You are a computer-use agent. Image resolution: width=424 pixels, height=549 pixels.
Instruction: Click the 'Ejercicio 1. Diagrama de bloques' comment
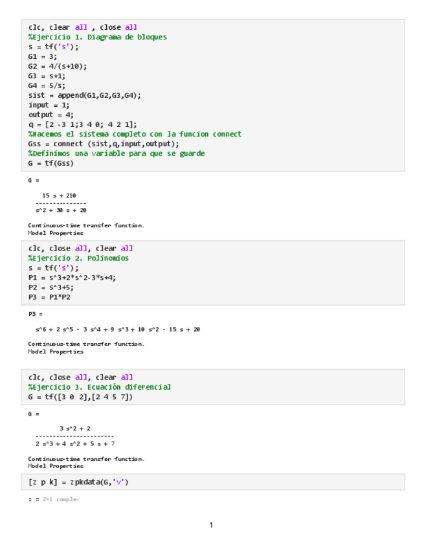coord(97,37)
